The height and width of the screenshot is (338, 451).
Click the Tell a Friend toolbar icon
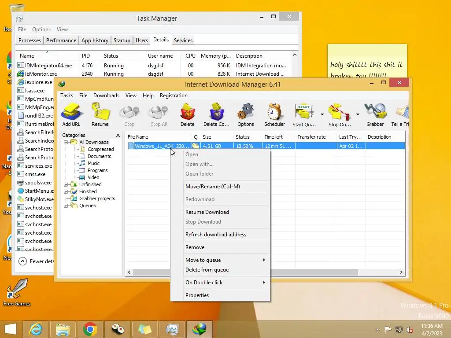pos(400,115)
